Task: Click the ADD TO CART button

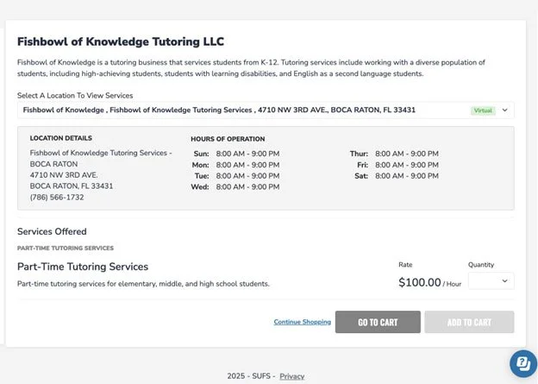Action: point(469,322)
